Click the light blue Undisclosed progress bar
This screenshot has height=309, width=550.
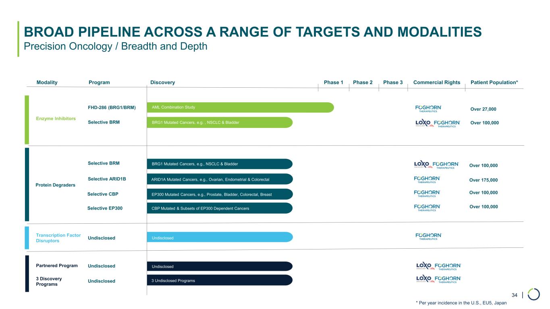click(220, 237)
